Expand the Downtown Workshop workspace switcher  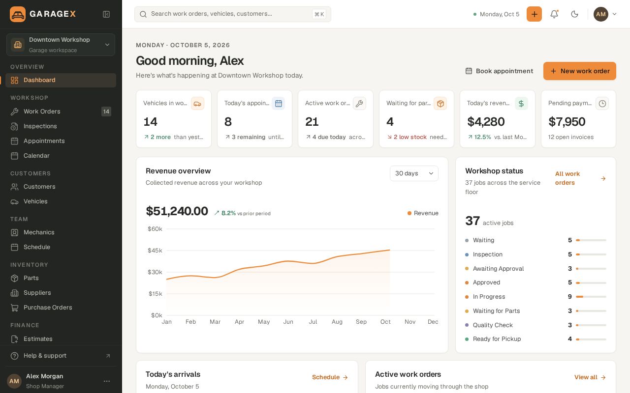[61, 45]
